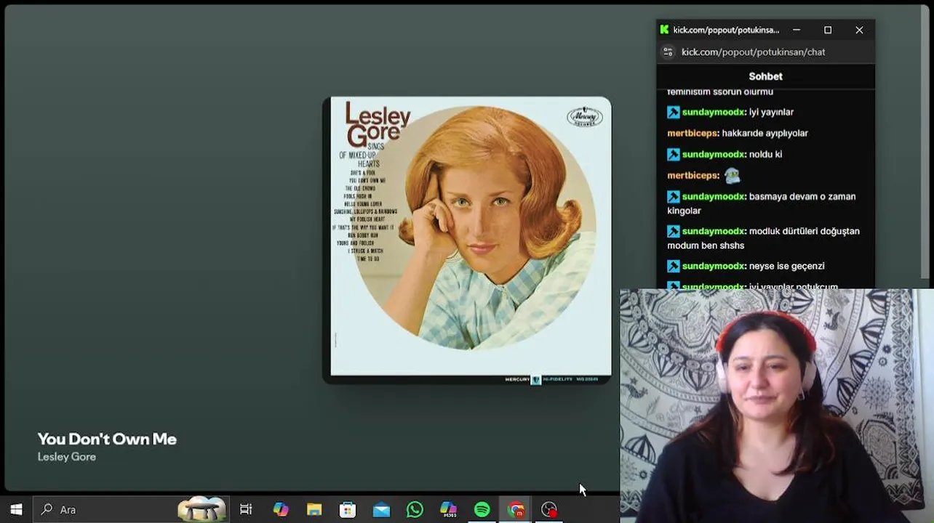Screen dimensions: 934x523
Task: Click the Kick logo in chat window title
Action: tap(664, 30)
